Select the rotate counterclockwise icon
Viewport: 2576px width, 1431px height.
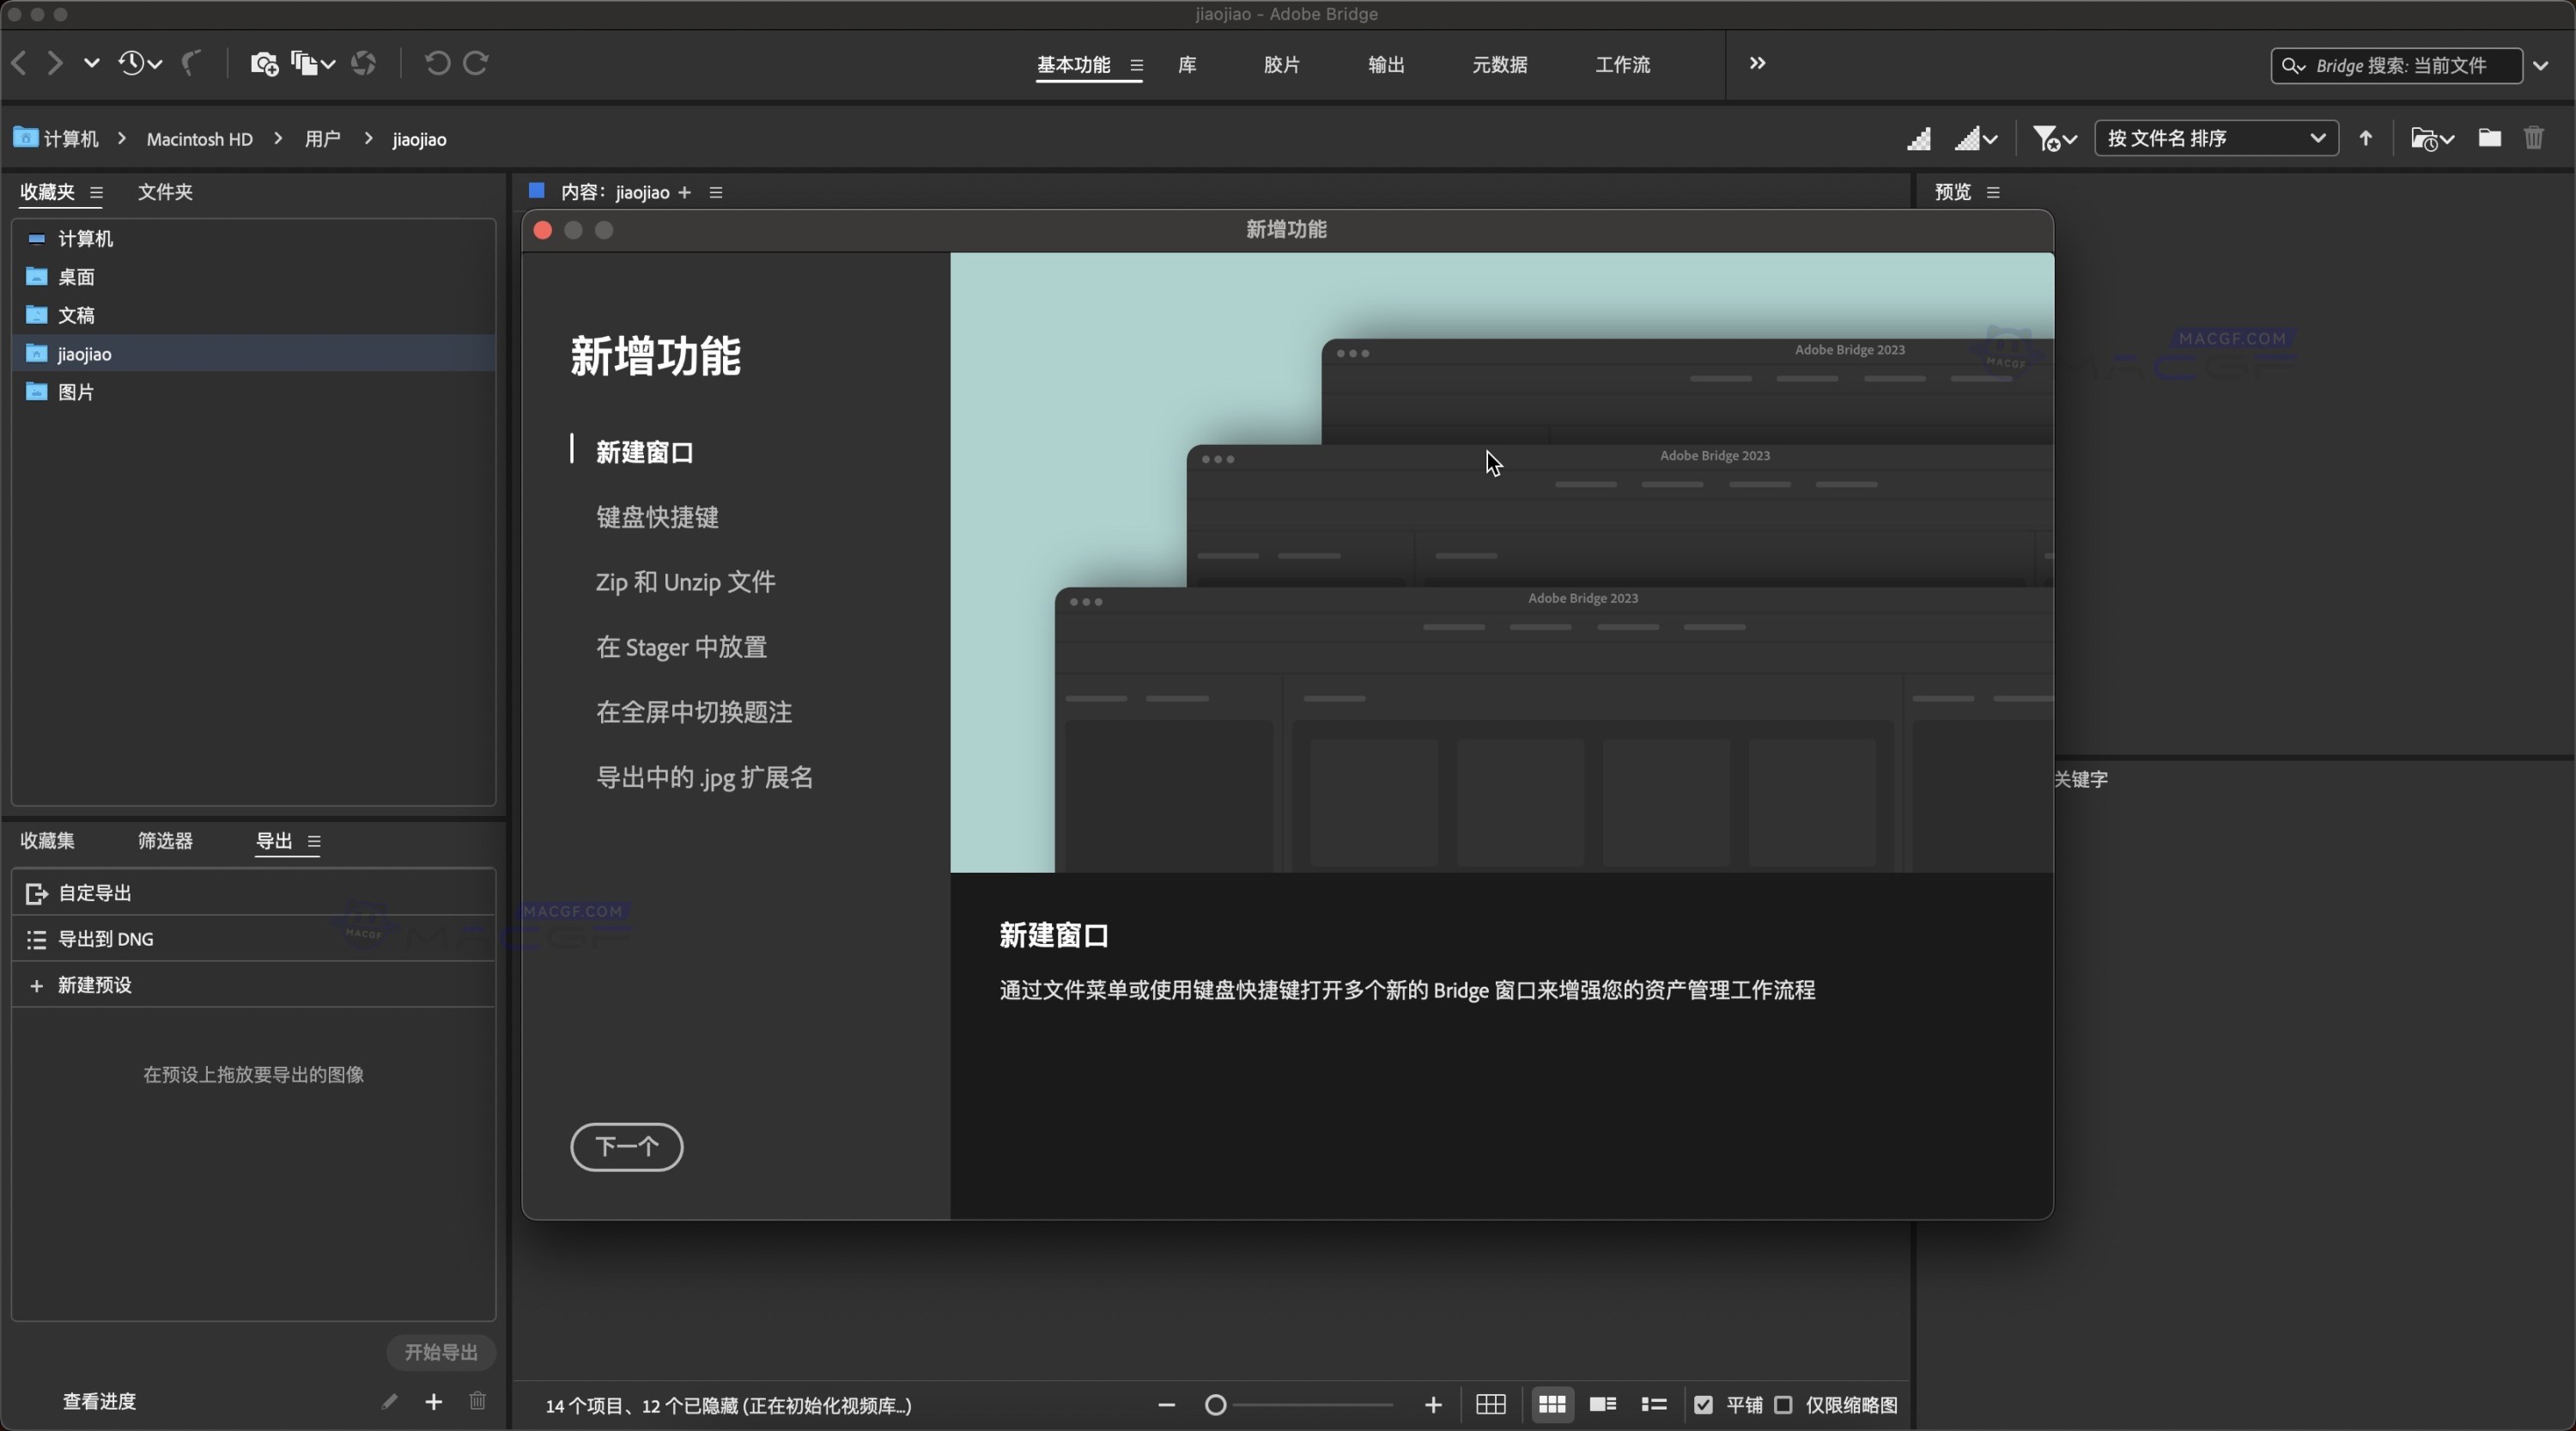437,63
